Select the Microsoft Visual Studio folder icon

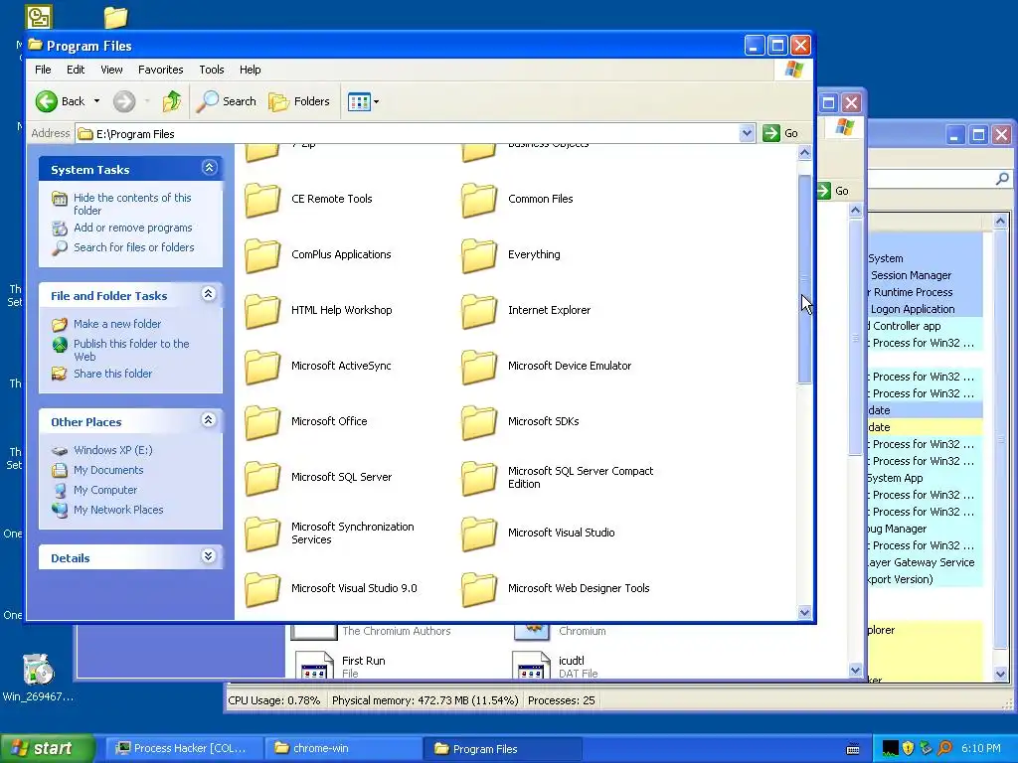click(x=479, y=534)
